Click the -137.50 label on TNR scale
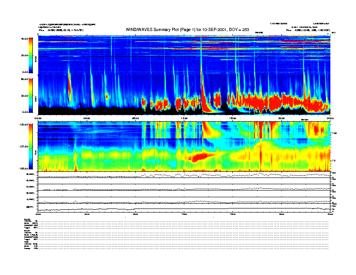The image size is (356, 275). pos(23,146)
